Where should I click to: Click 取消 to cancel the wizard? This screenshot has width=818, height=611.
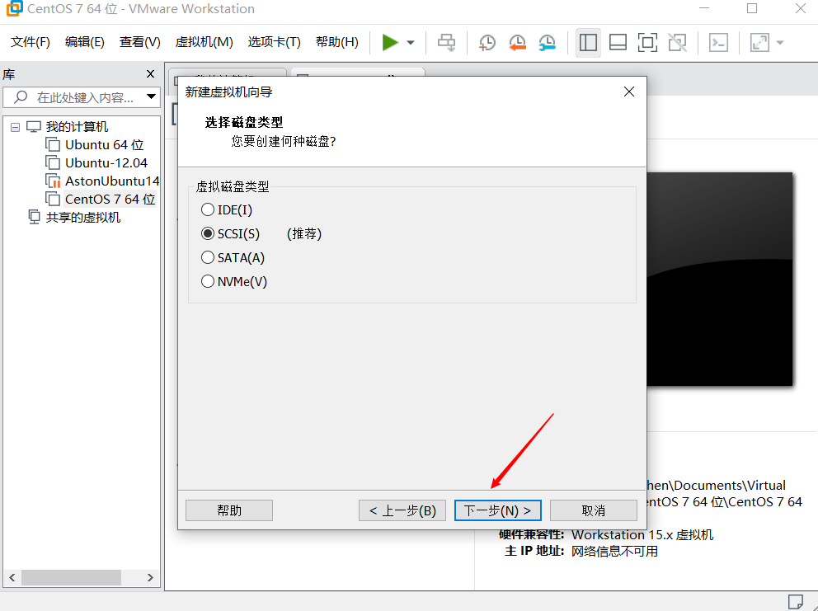[x=593, y=510]
